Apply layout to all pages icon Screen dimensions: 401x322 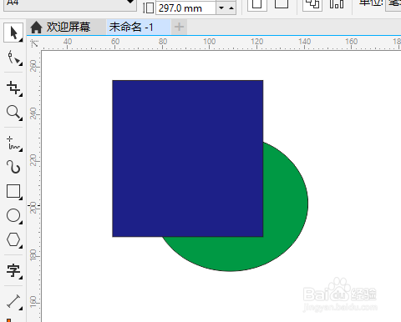coord(312,4)
